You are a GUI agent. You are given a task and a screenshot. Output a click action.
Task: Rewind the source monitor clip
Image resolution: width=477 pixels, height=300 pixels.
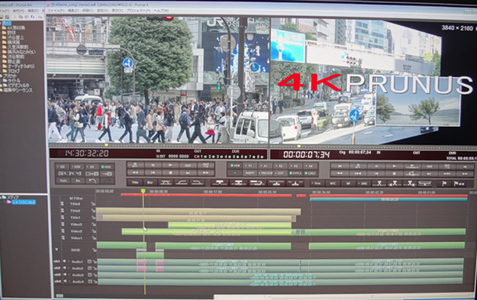(135, 173)
